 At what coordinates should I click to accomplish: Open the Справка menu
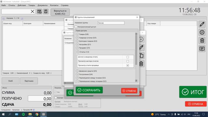pyautogui.click(x=65, y=5)
